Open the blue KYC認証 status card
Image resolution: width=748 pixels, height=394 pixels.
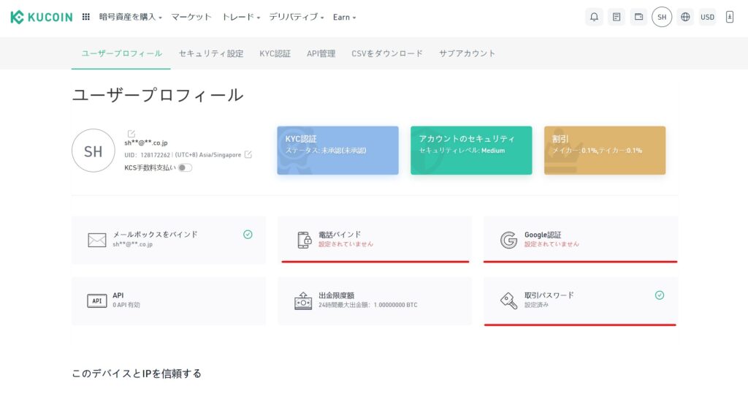pos(337,151)
